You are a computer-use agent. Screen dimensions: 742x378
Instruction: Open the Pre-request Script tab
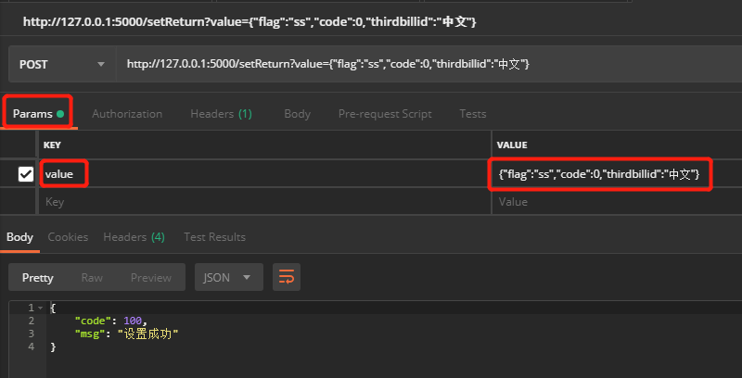[384, 114]
